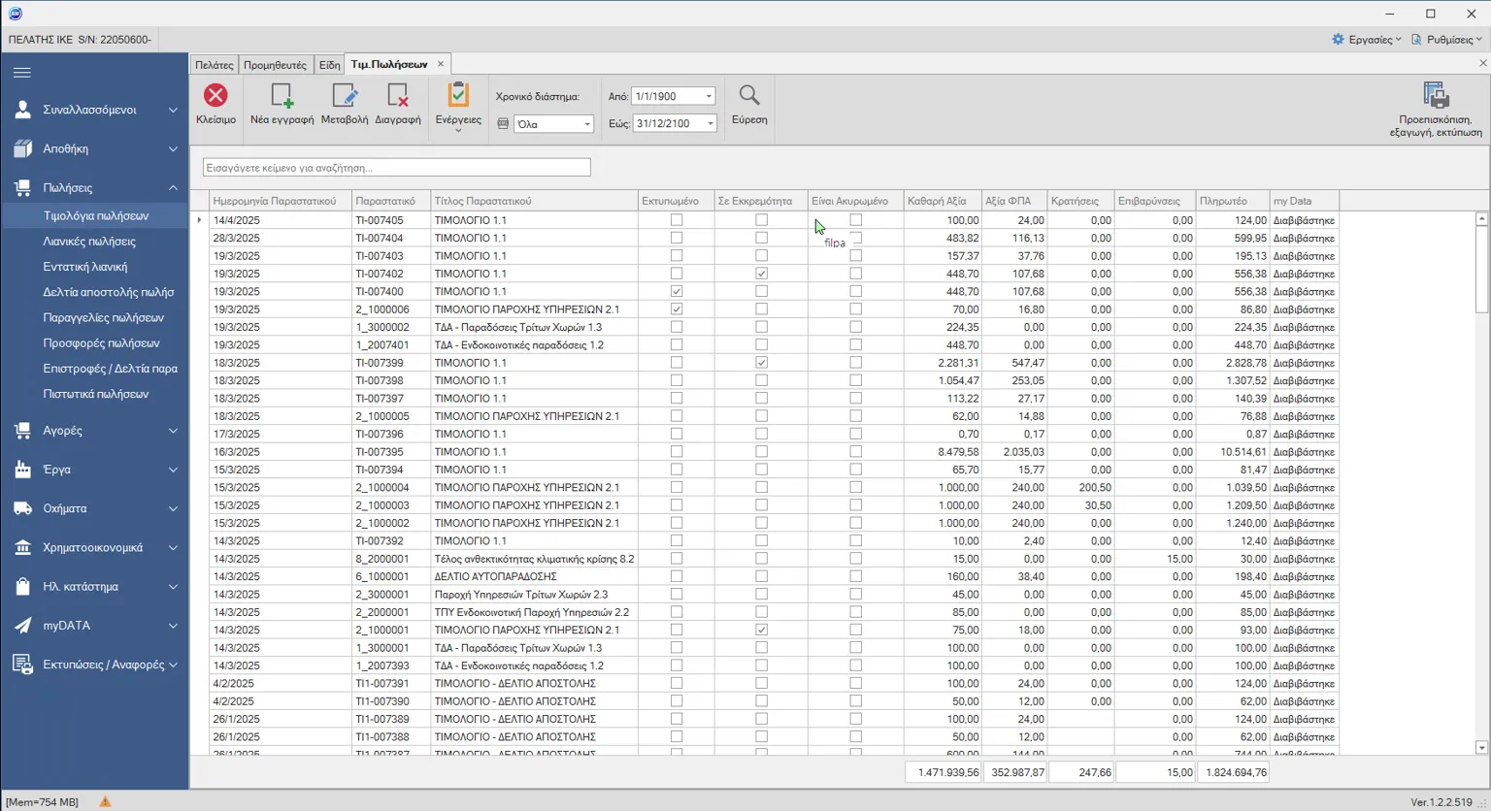Click the Οχήματα truck icon
Viewport: 1491px width, 811px height.
(x=22, y=508)
